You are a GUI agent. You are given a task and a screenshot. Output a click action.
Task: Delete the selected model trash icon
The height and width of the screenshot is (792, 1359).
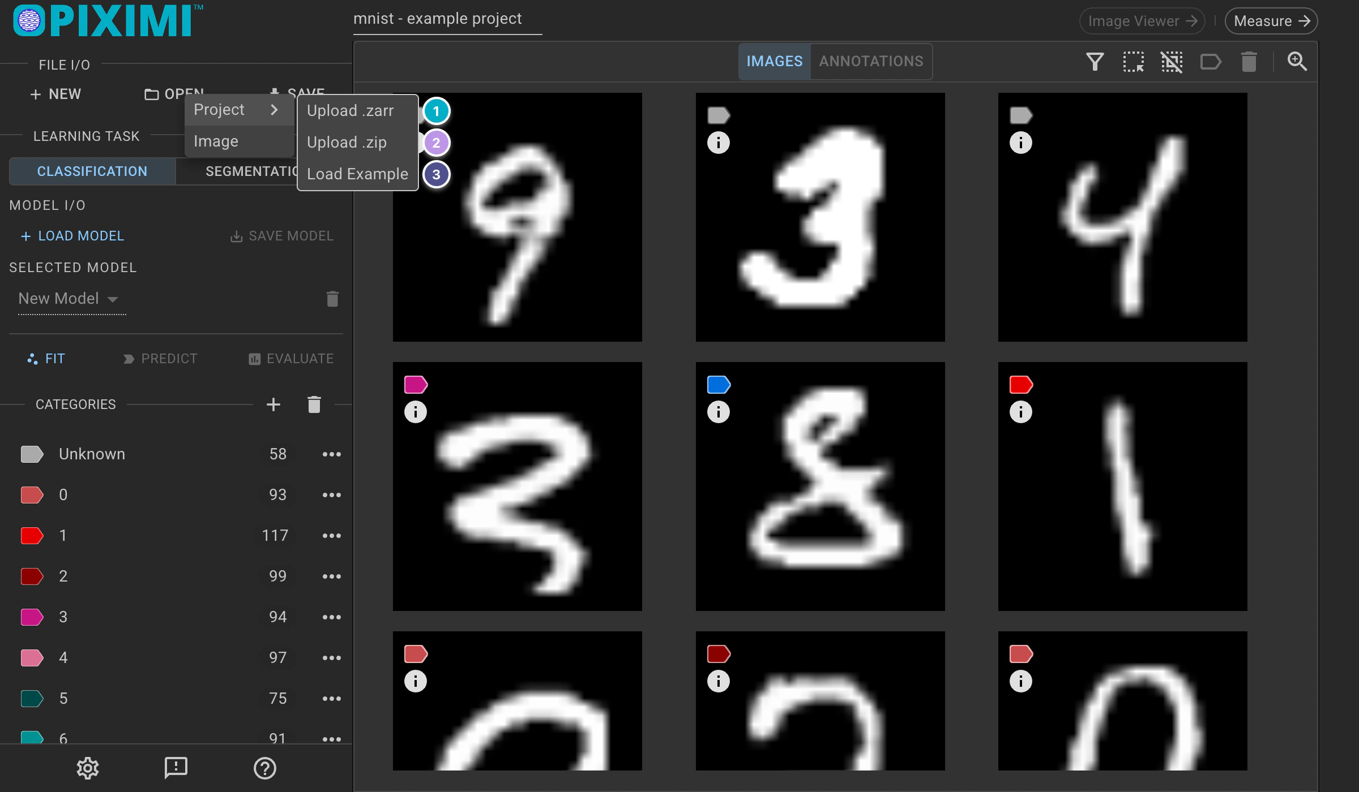coord(332,299)
